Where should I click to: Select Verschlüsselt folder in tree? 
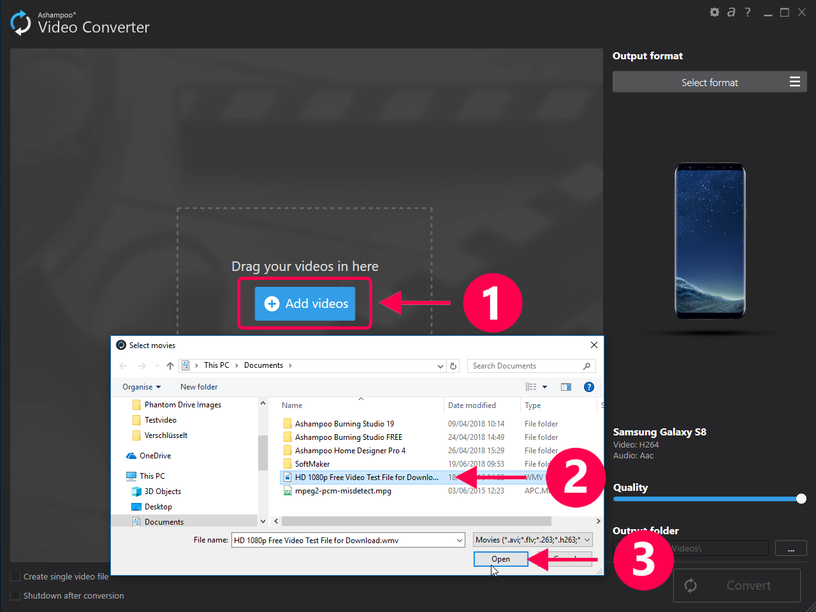[166, 435]
